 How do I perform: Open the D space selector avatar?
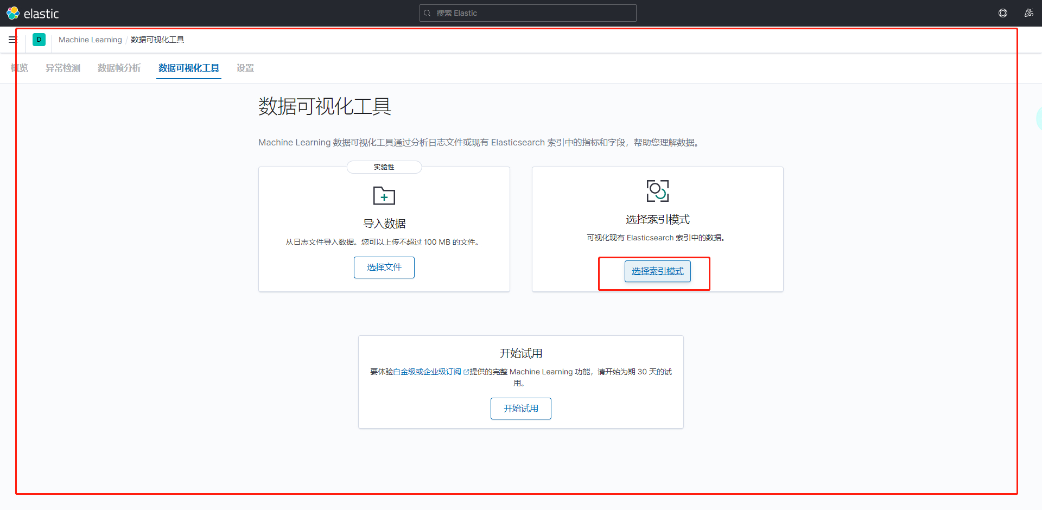coord(39,40)
